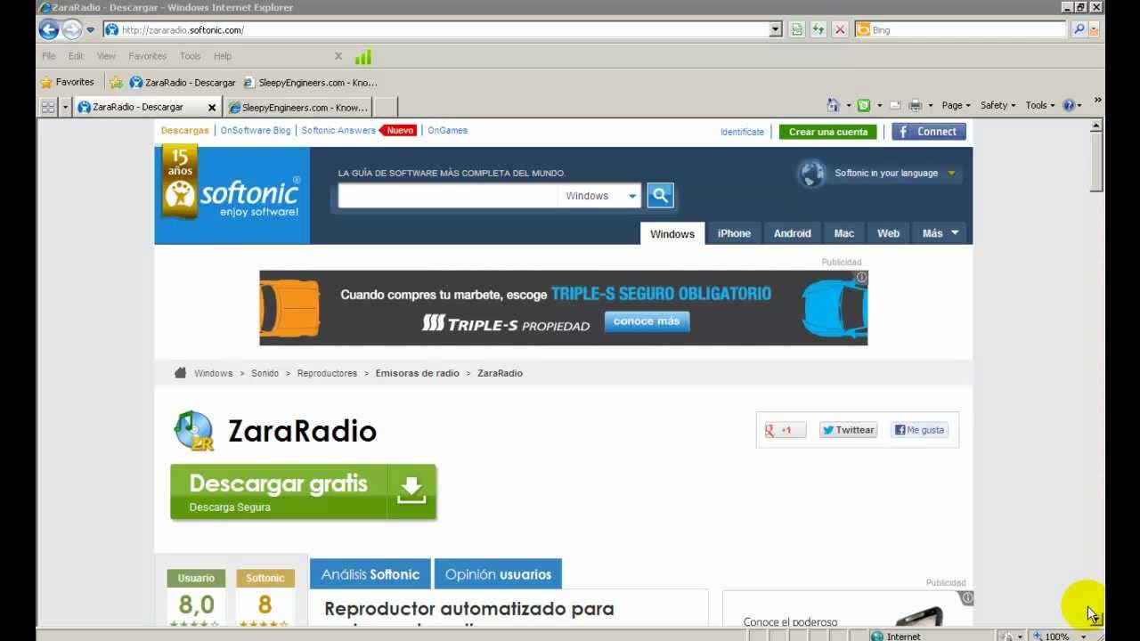
Task: Open the recent pages dropdown beside Forward
Action: (x=90, y=29)
